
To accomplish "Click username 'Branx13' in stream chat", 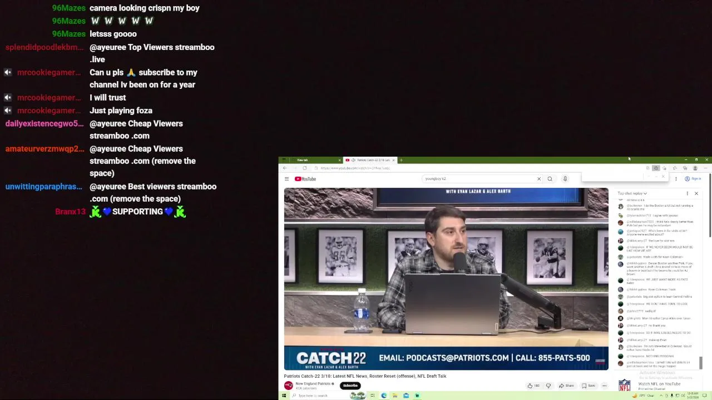I will click(70, 212).
